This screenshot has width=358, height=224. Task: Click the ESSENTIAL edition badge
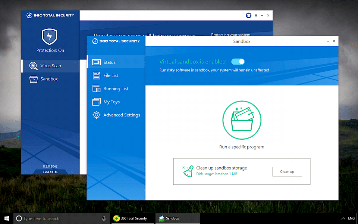pyautogui.click(x=50, y=172)
